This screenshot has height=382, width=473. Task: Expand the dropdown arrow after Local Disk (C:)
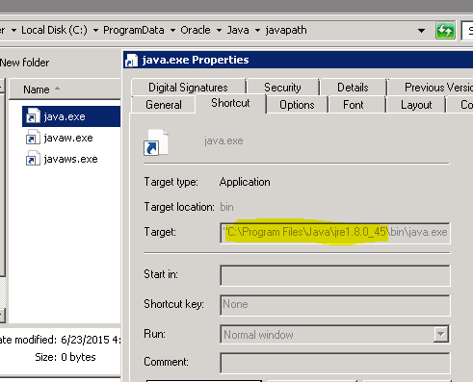tap(95, 31)
